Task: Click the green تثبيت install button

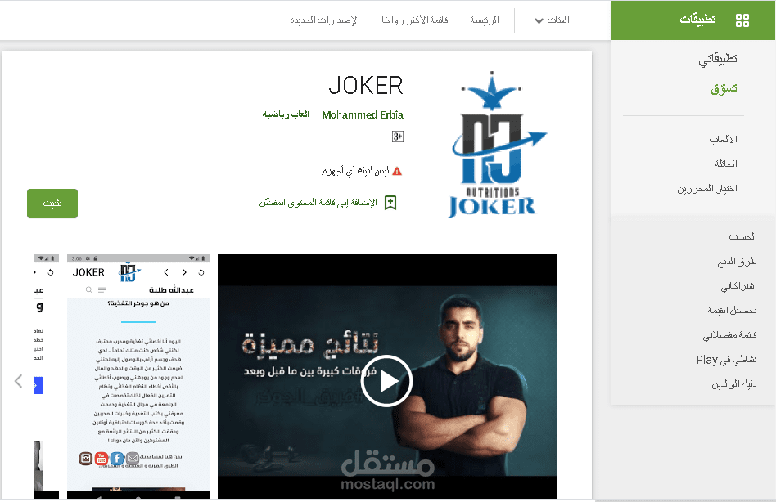Action: (52, 204)
